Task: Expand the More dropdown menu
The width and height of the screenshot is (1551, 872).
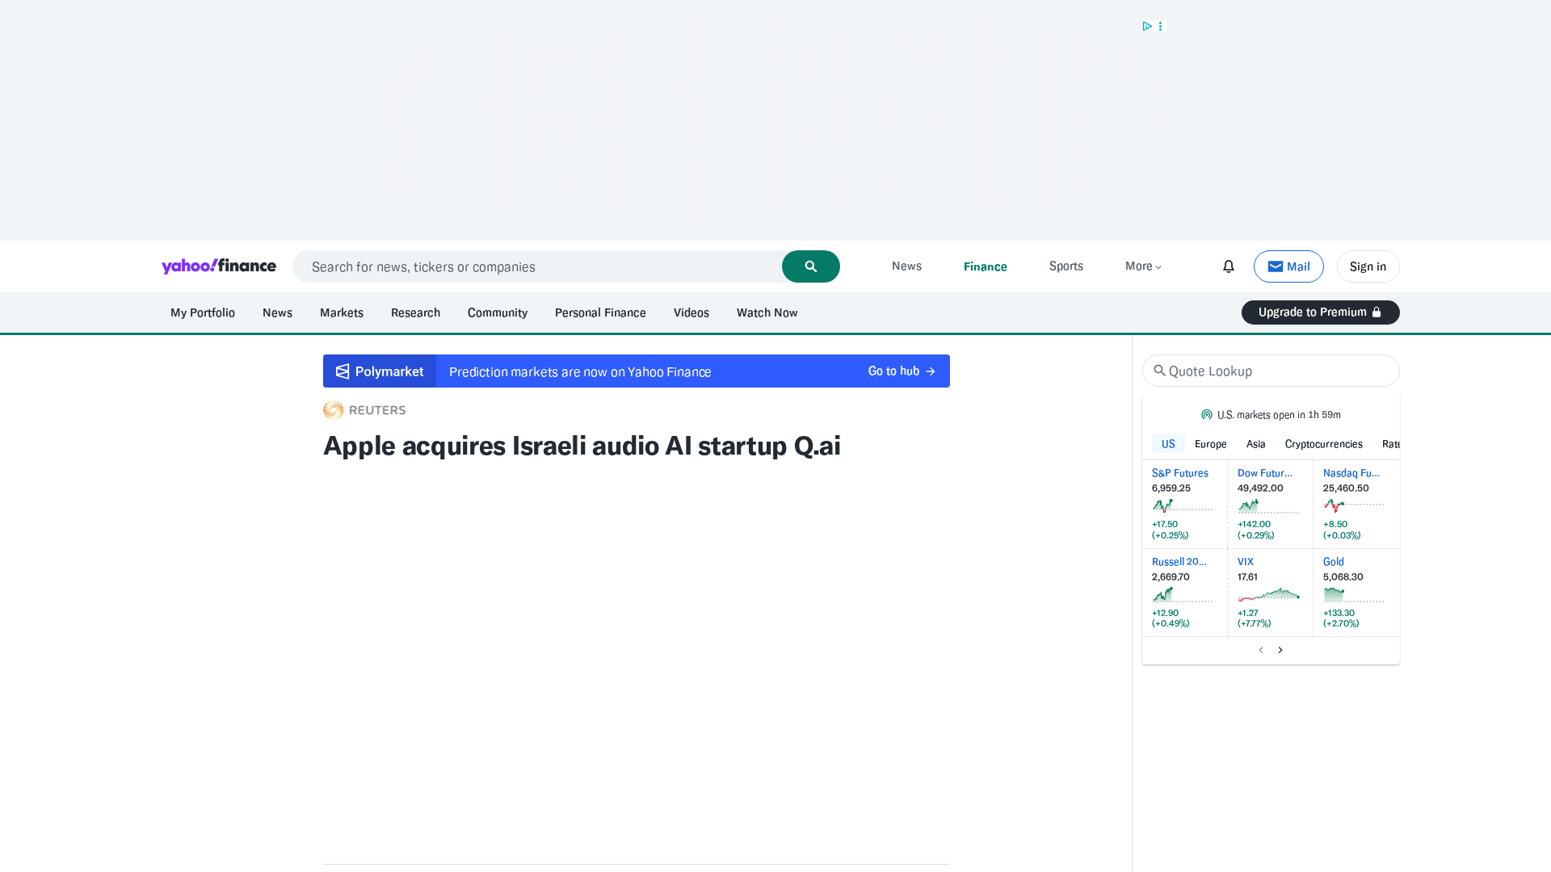Action: (x=1143, y=266)
